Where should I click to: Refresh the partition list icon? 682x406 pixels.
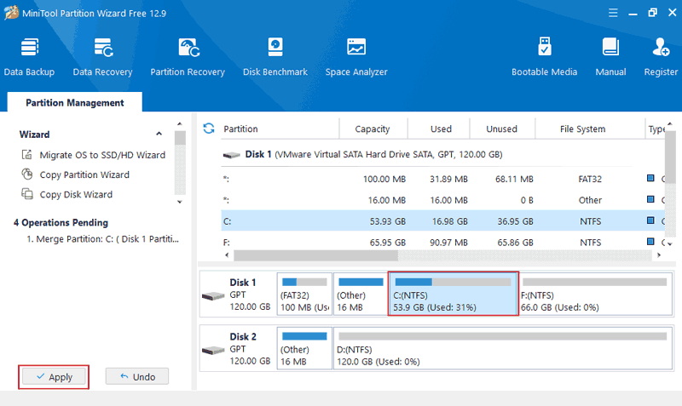pyautogui.click(x=209, y=129)
